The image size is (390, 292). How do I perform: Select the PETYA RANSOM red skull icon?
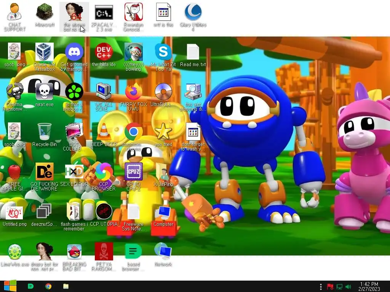104,252
